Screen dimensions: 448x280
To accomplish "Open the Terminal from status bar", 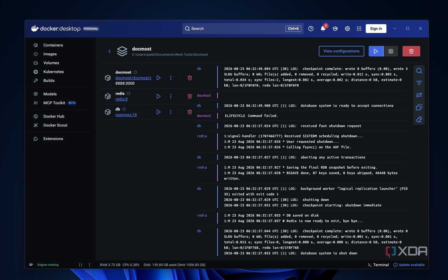I will coord(378,265).
